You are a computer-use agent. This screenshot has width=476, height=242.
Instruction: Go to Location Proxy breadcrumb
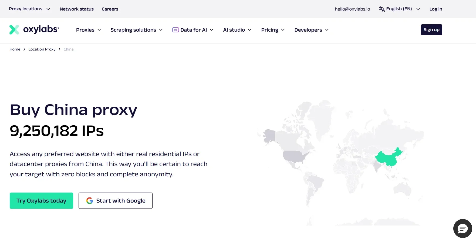click(x=42, y=49)
